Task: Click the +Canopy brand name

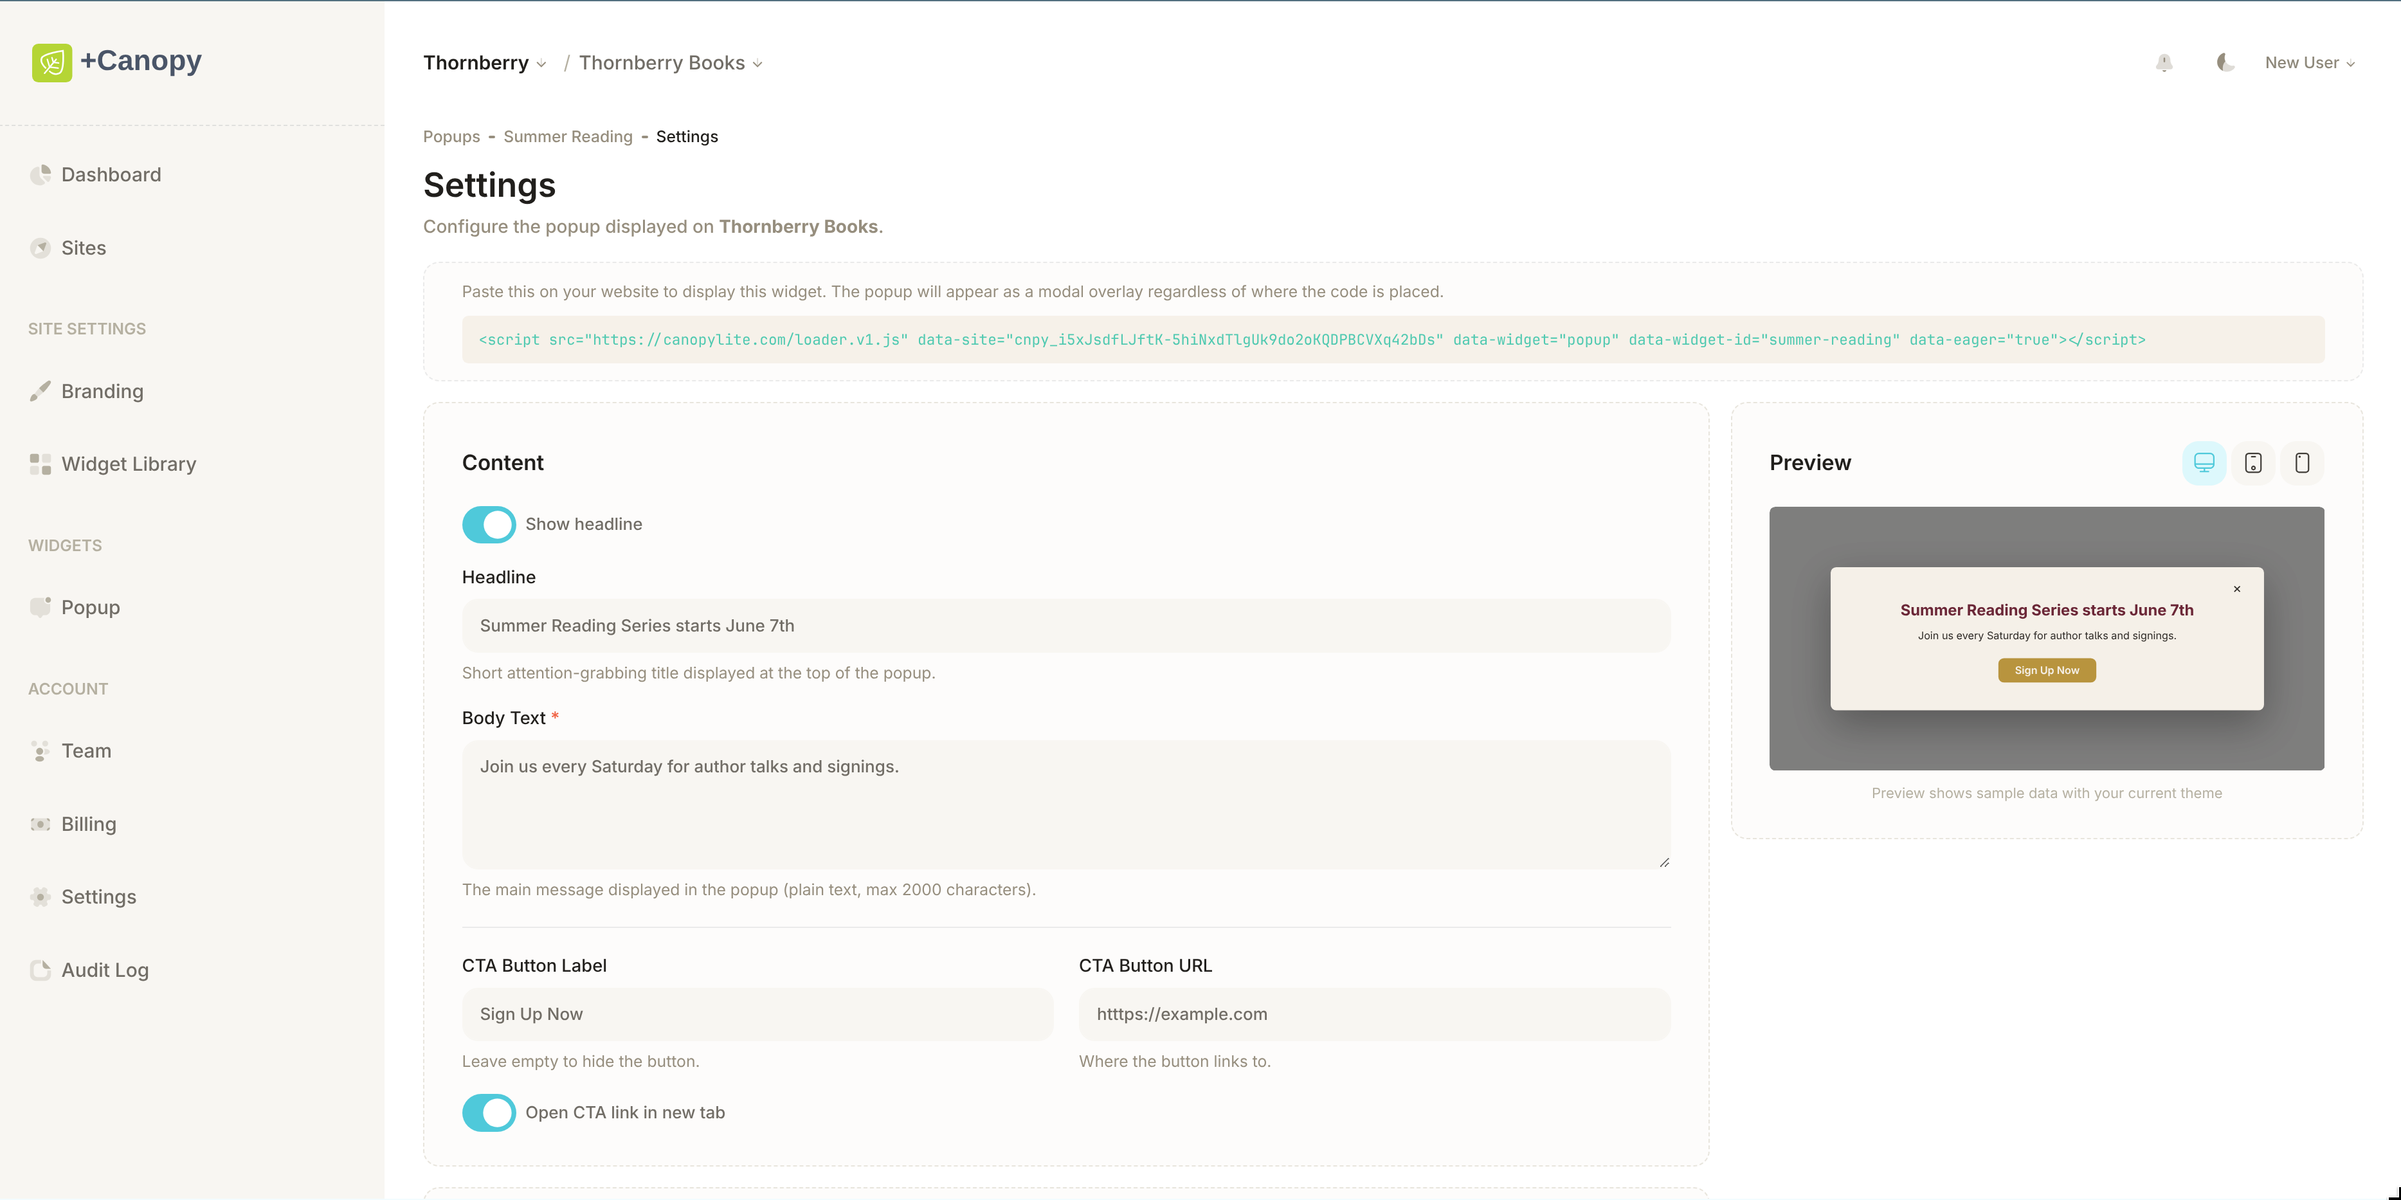Action: coord(141,60)
